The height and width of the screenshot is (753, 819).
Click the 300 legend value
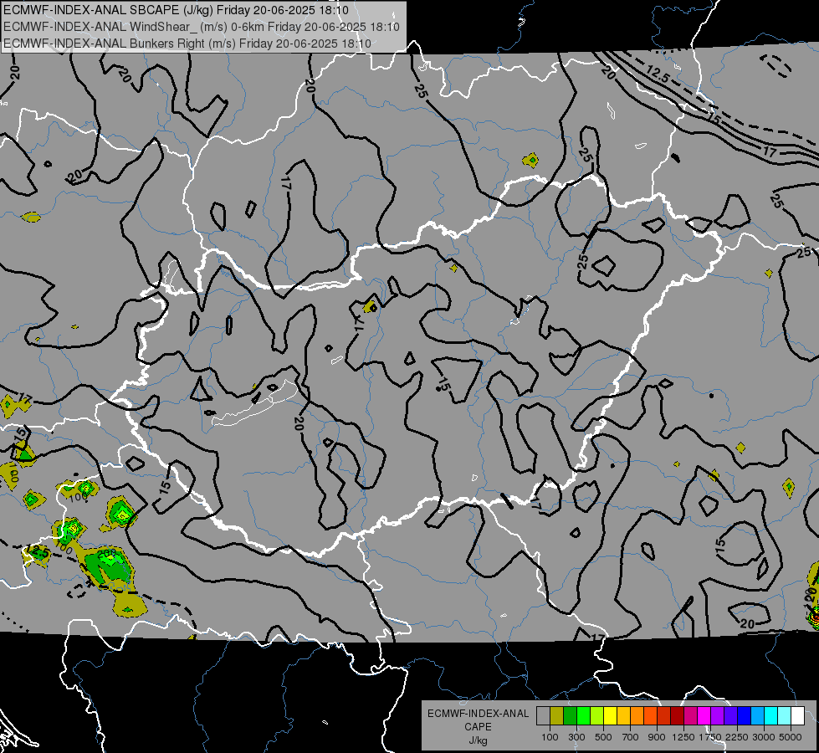(576, 737)
